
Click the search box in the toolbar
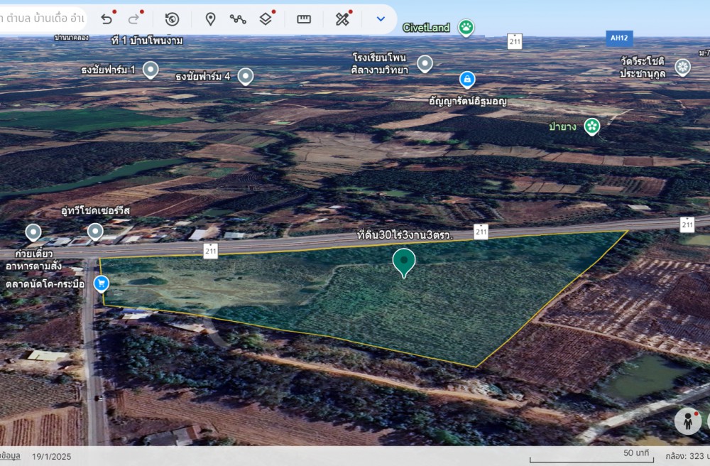(x=43, y=19)
